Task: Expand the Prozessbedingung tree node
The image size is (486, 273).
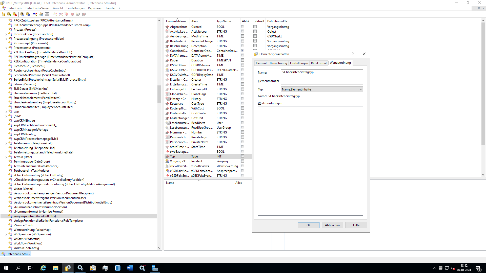Action: [x=6, y=39]
